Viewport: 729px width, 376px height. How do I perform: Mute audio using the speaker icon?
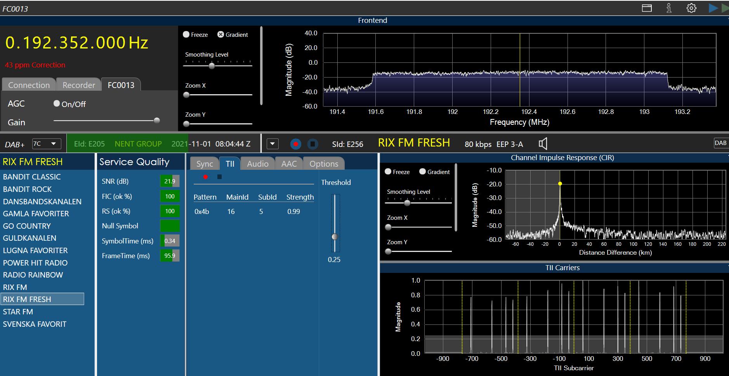543,144
